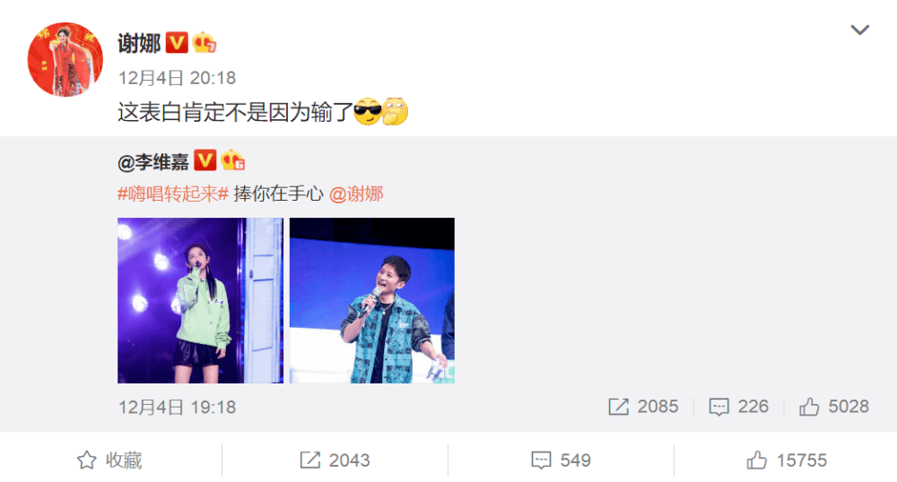Open the orange @谢娜 mention link

click(x=356, y=194)
